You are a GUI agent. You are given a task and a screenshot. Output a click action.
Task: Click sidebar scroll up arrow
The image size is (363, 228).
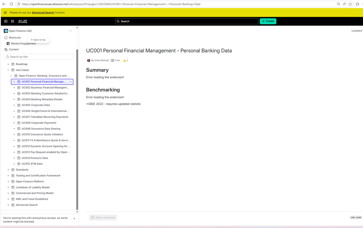(x=77, y=28)
